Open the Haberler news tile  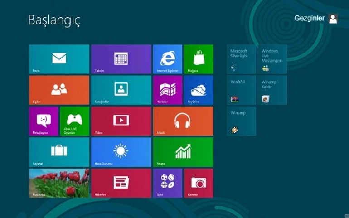coord(121,183)
